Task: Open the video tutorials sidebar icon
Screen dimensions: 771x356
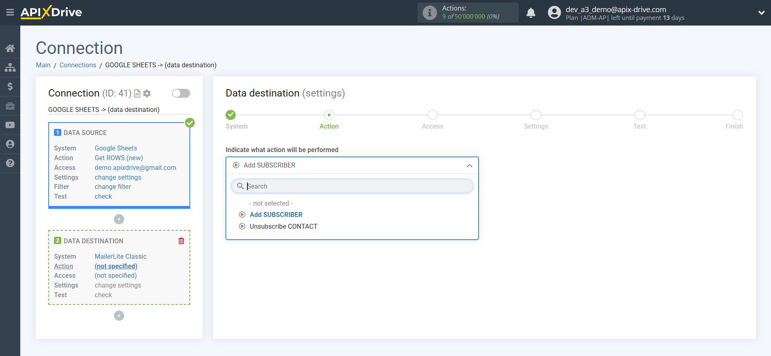Action: click(x=10, y=125)
